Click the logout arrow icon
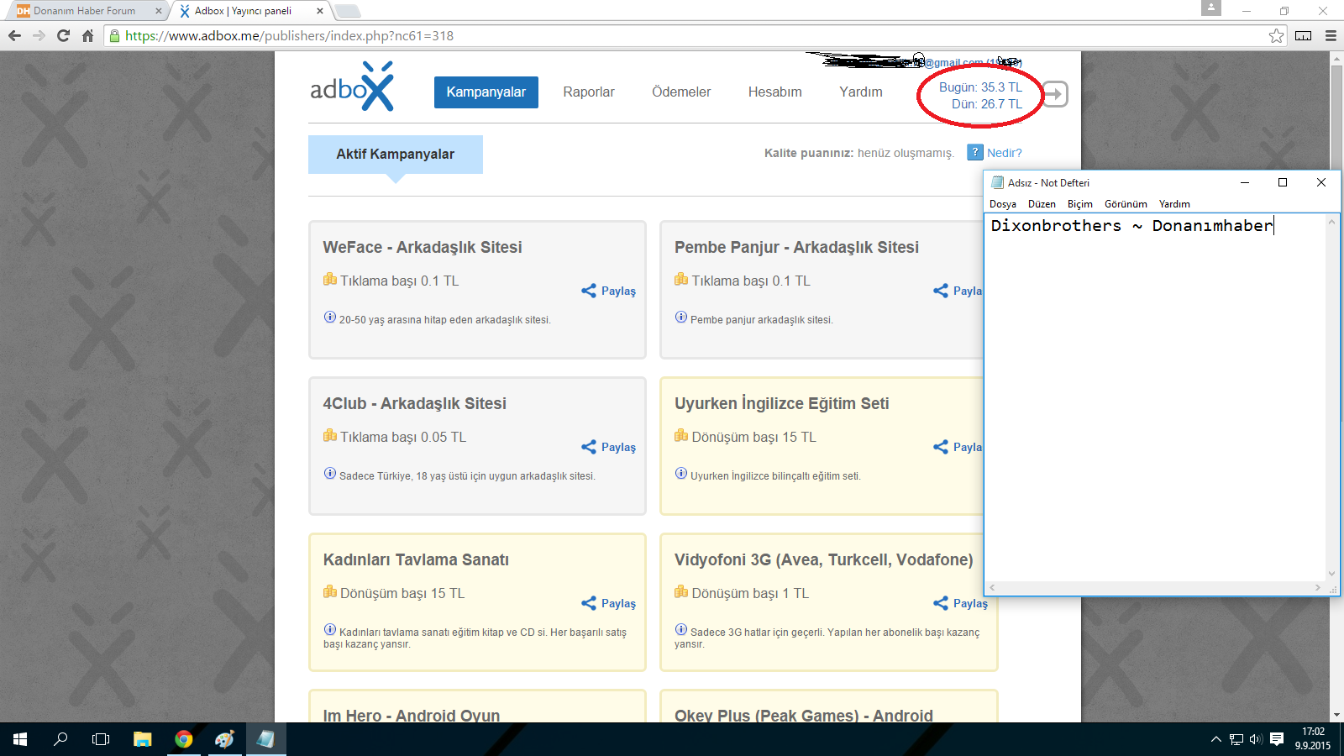Viewport: 1344px width, 756px height. click(1056, 94)
